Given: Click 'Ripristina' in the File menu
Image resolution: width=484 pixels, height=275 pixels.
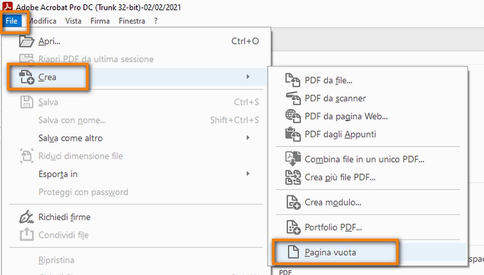Looking at the screenshot, I should 56,260.
